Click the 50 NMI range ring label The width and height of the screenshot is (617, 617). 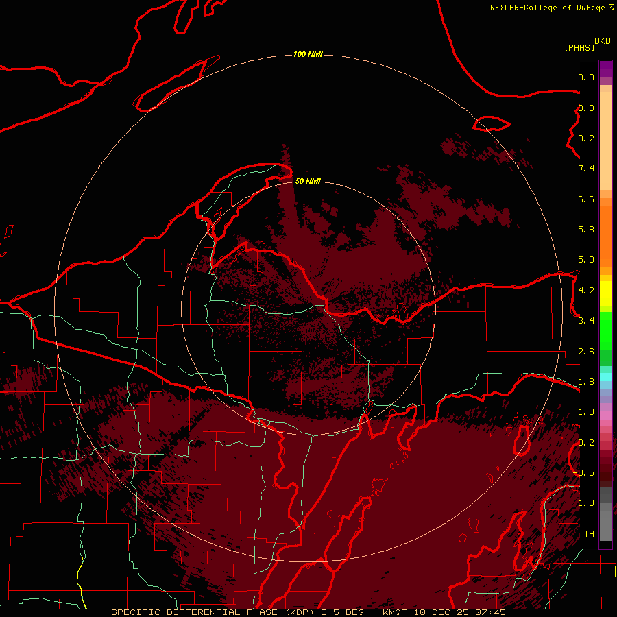tap(308, 181)
